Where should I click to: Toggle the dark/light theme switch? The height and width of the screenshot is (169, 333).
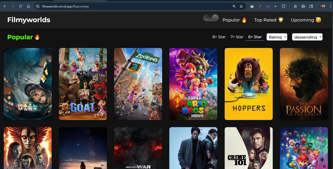pos(211,18)
